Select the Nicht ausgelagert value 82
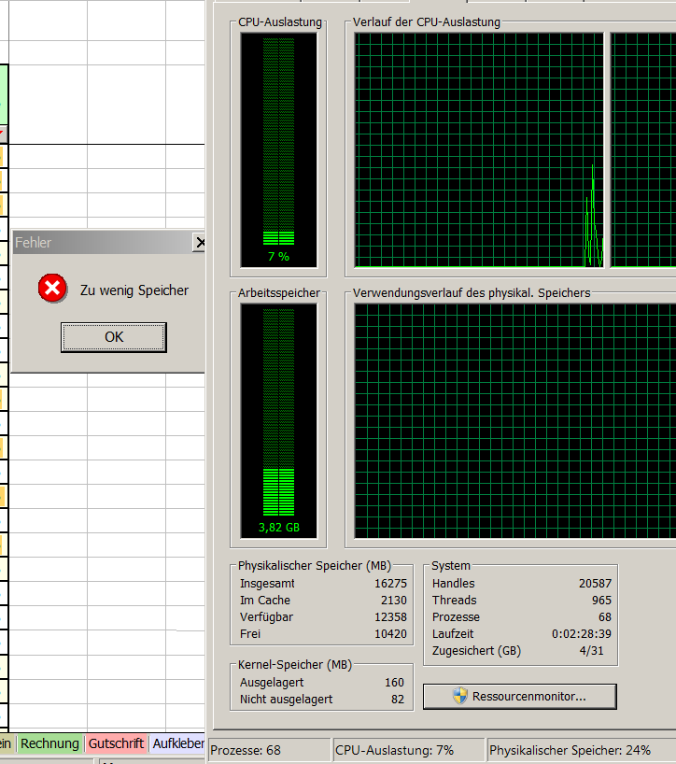The image size is (676, 764). coord(398,700)
